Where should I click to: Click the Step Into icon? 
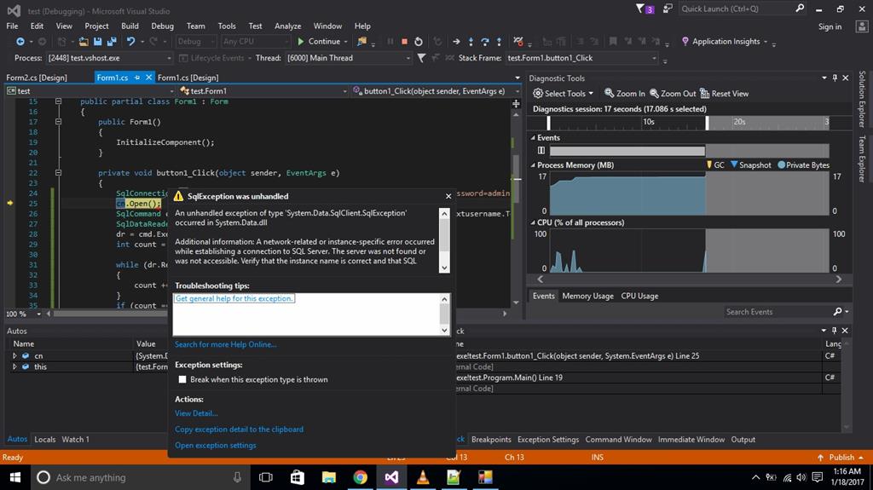coord(471,42)
